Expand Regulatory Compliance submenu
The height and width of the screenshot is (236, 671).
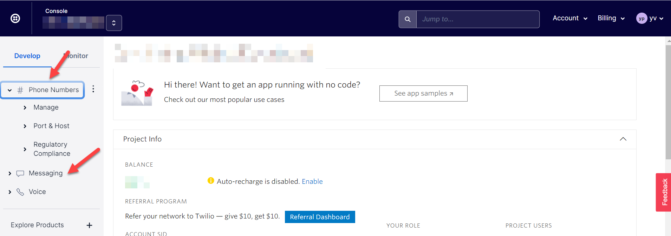25,149
